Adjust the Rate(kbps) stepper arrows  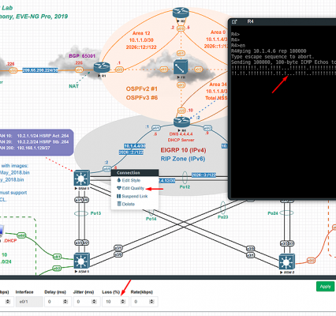coord(151,302)
